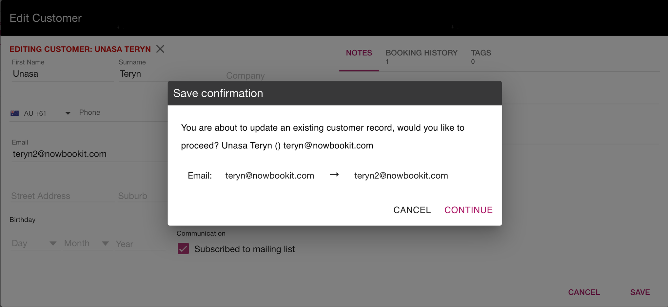Screen dimensions: 668x307
Task: Click the SAVE button at bottom right
Action: point(639,292)
